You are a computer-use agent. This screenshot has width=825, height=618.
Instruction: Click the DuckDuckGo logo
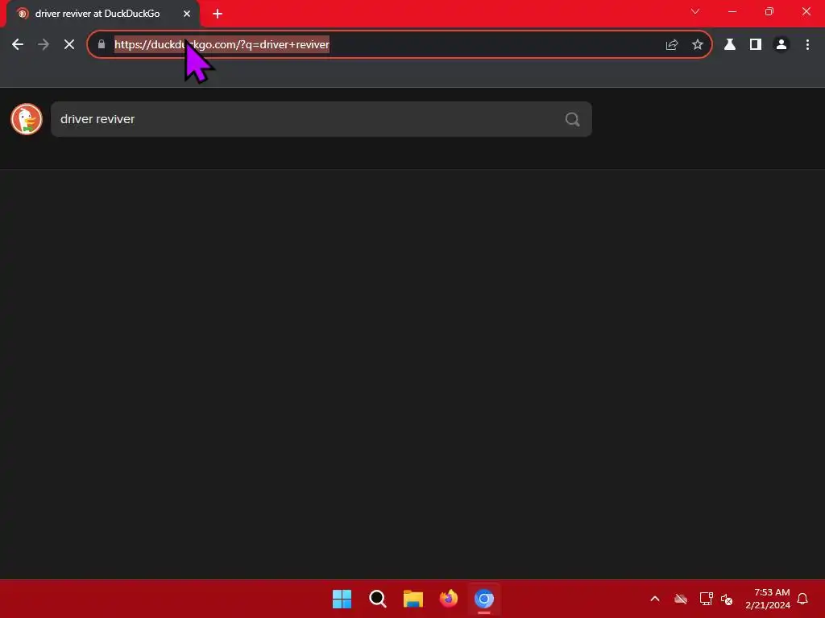tap(27, 119)
